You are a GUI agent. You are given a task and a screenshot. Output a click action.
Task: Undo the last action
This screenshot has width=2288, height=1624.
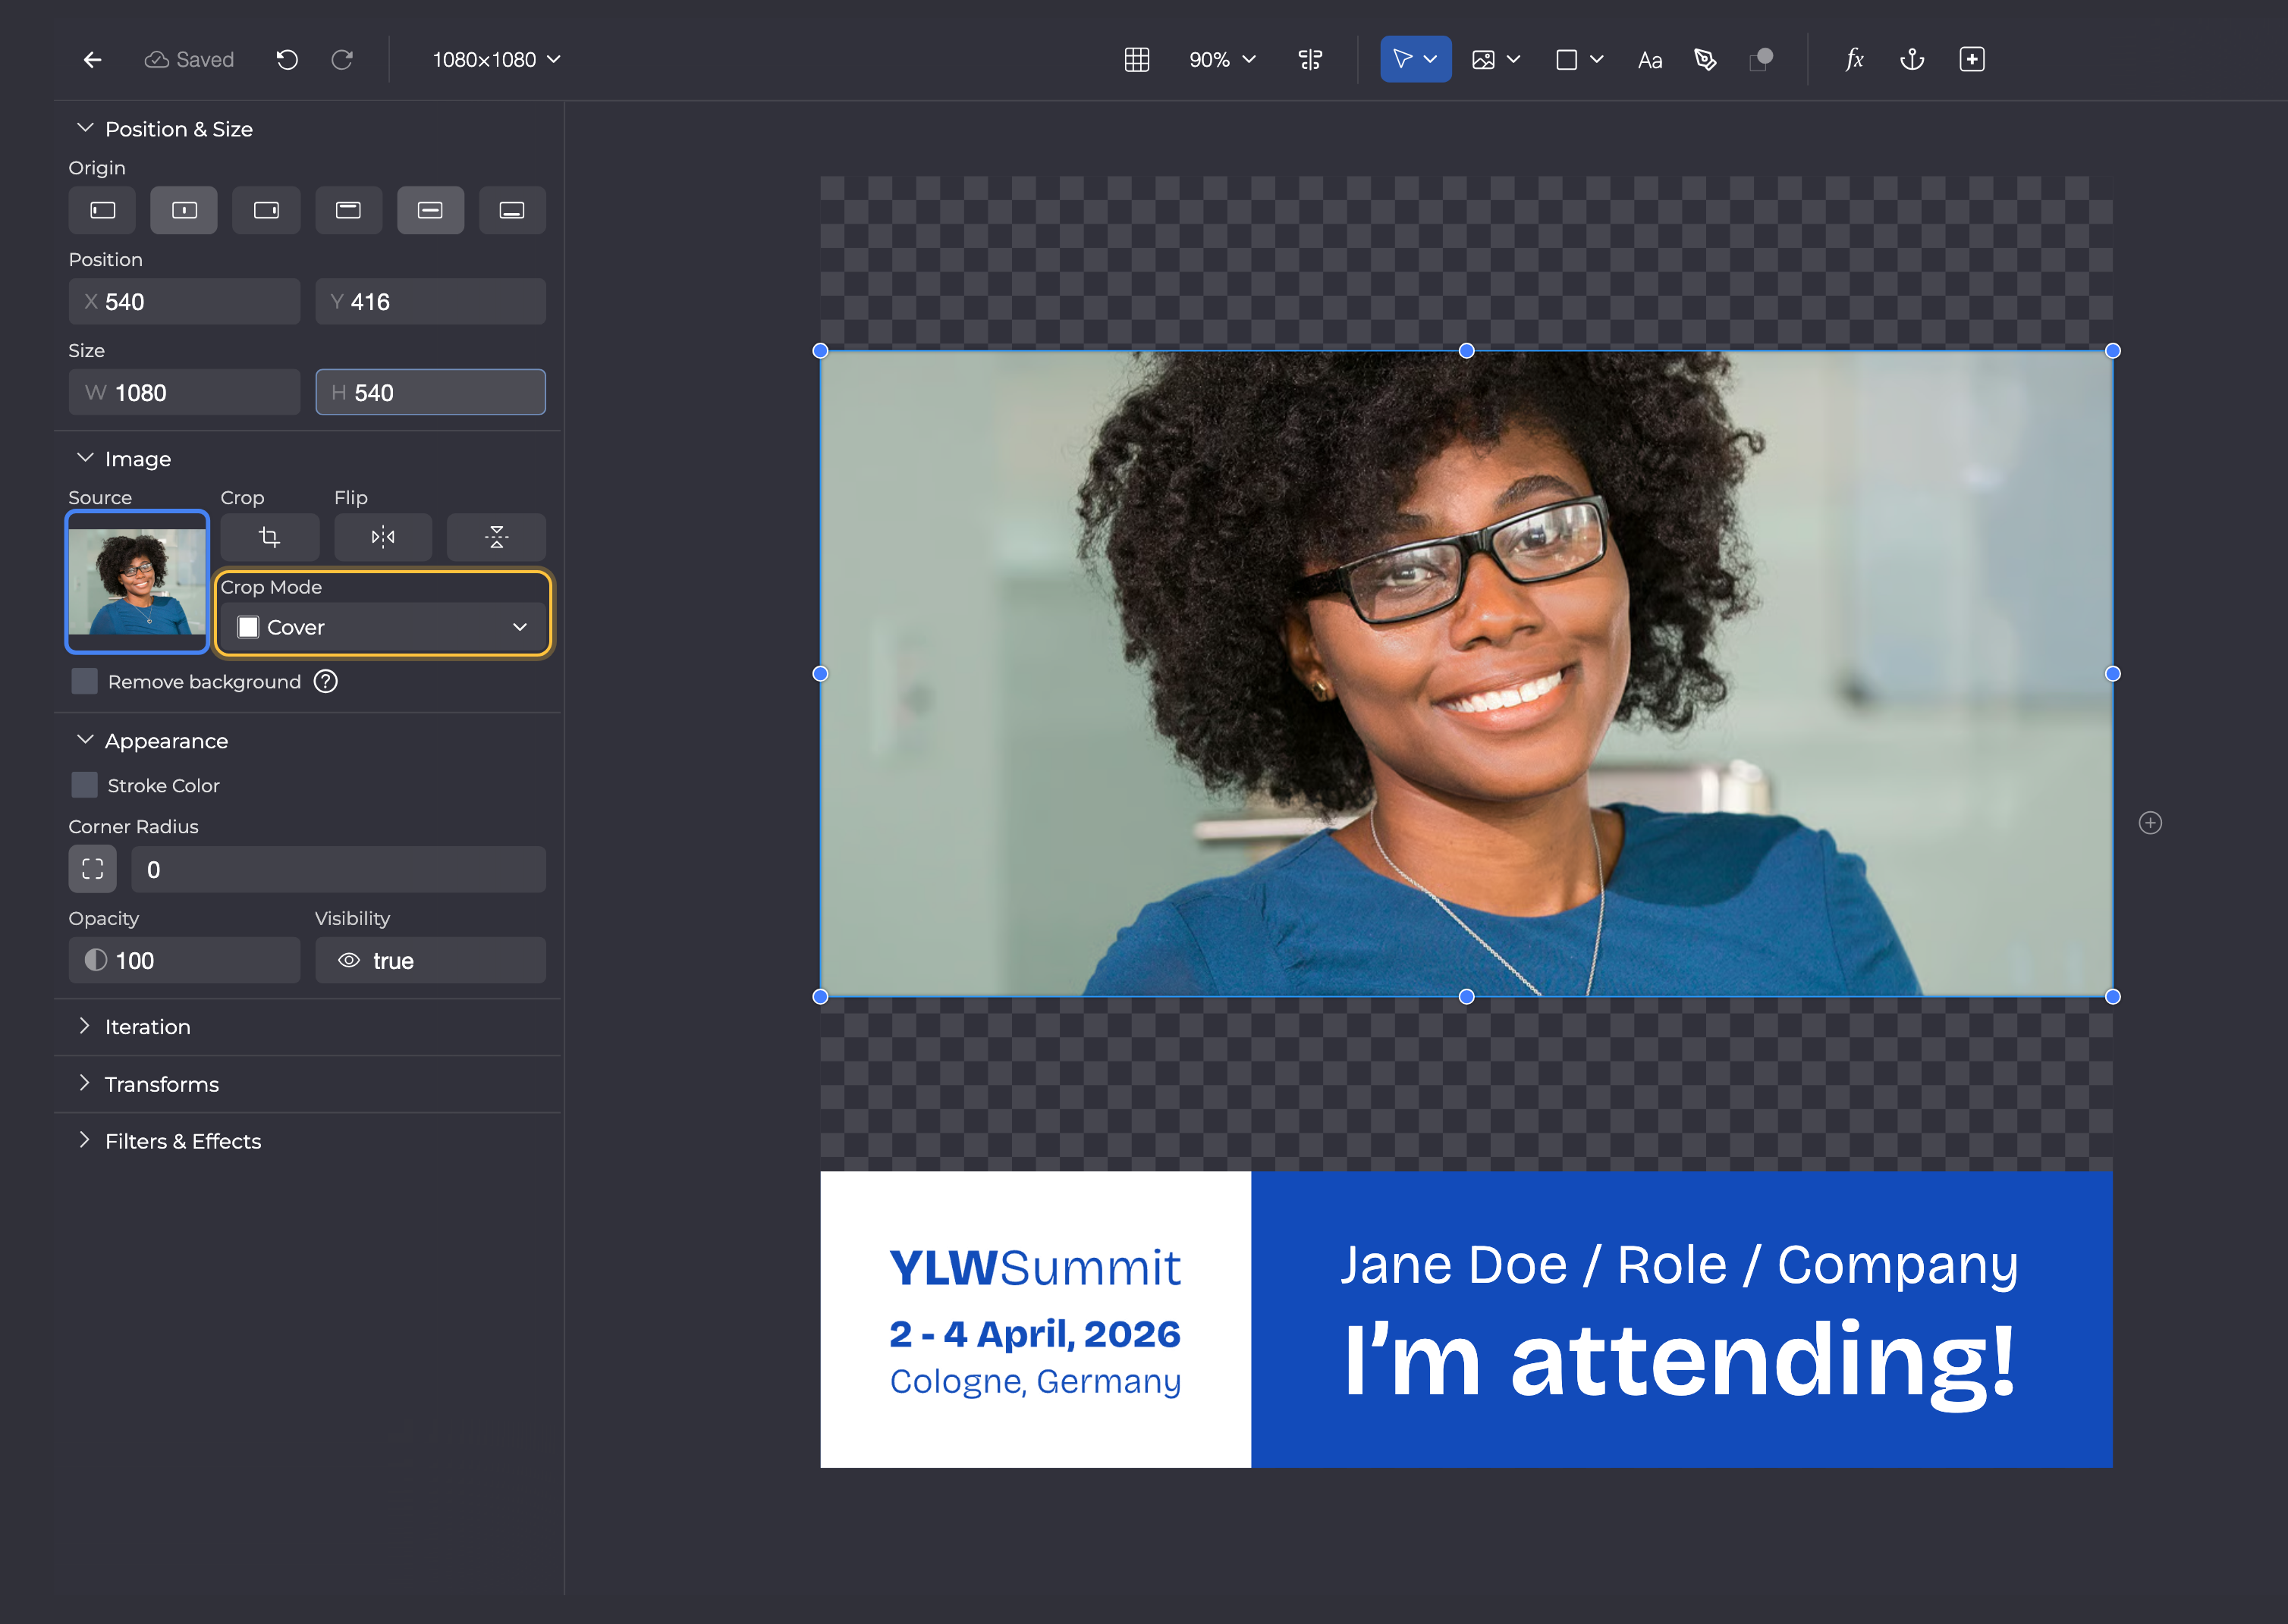[287, 60]
